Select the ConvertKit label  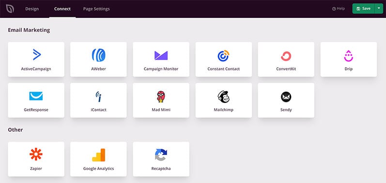pyautogui.click(x=286, y=69)
